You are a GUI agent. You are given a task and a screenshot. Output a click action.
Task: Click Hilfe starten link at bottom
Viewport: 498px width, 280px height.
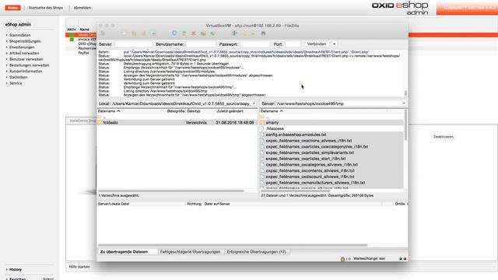(x=79, y=267)
